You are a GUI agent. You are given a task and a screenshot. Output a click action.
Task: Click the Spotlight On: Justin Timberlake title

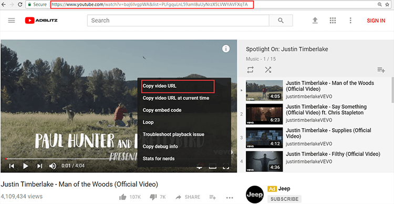point(287,49)
